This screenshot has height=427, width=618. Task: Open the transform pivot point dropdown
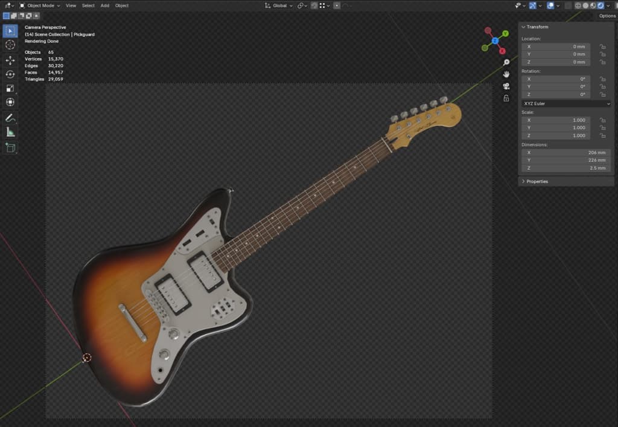302,5
